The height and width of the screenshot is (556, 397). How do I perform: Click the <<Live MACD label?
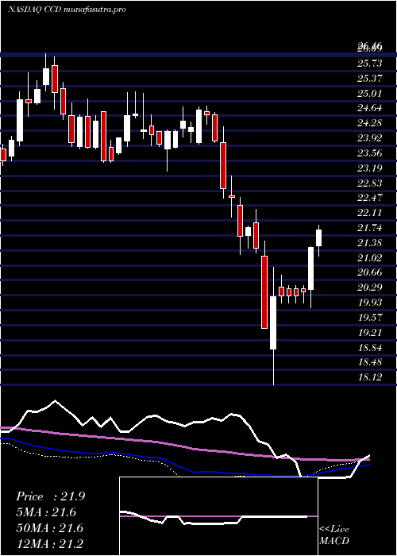tap(334, 535)
